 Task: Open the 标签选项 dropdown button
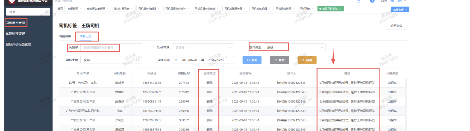400,10
